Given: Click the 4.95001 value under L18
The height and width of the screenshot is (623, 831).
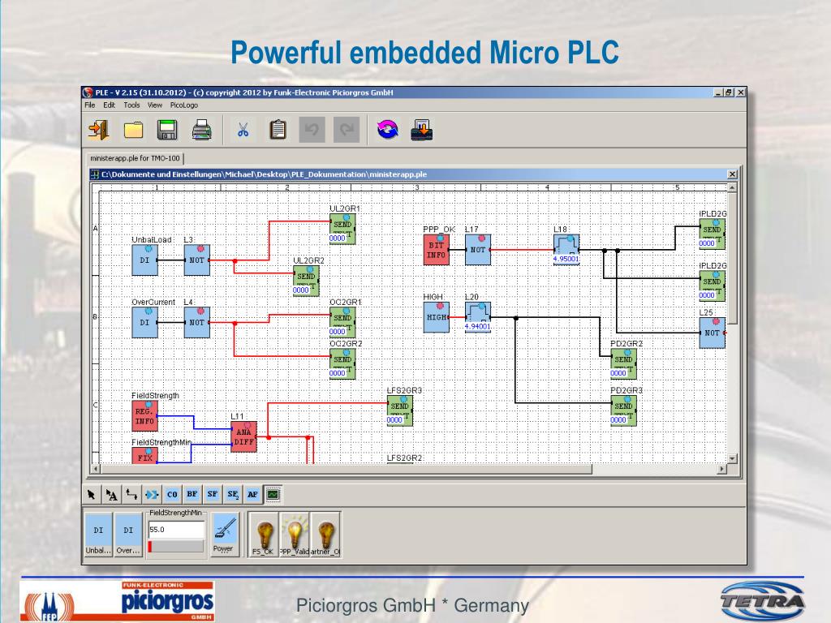Looking at the screenshot, I should (566, 259).
